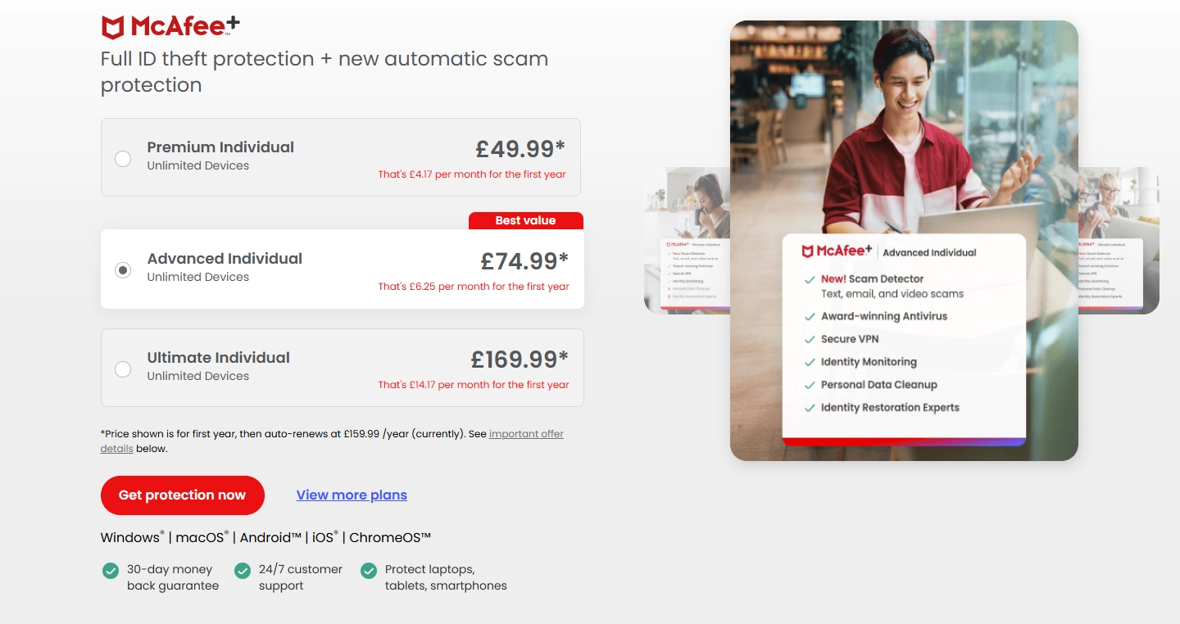Viewport: 1180px width, 624px height.
Task: Click the Secure VPN checkmark in feature card
Action: pos(810,339)
